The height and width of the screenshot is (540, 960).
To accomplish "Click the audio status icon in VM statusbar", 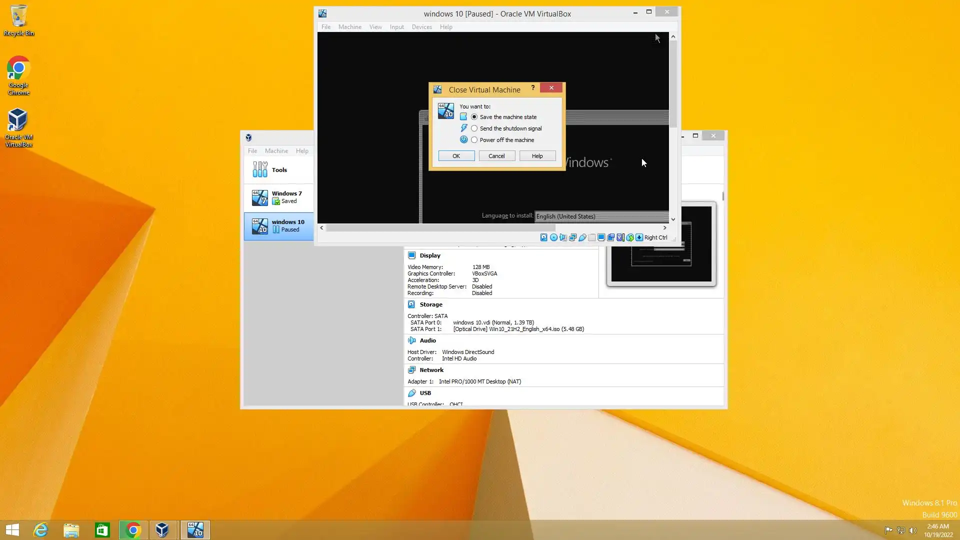I will click(x=563, y=237).
